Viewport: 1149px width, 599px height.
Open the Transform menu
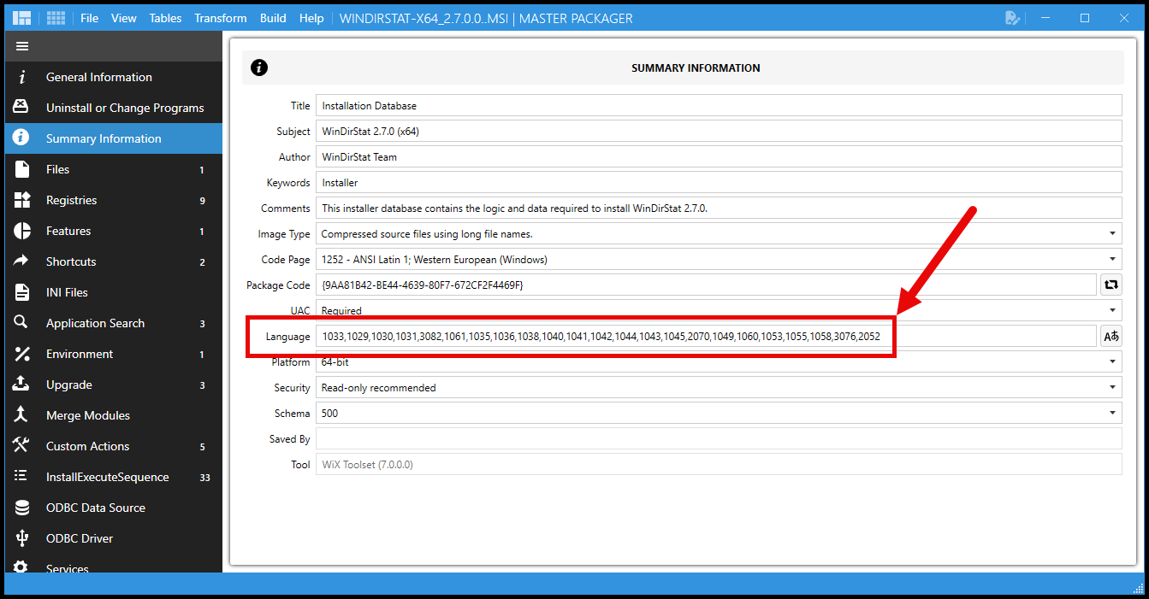click(221, 18)
